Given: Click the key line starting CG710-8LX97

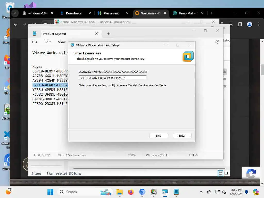Looking at the screenshot, I should pos(50,71).
